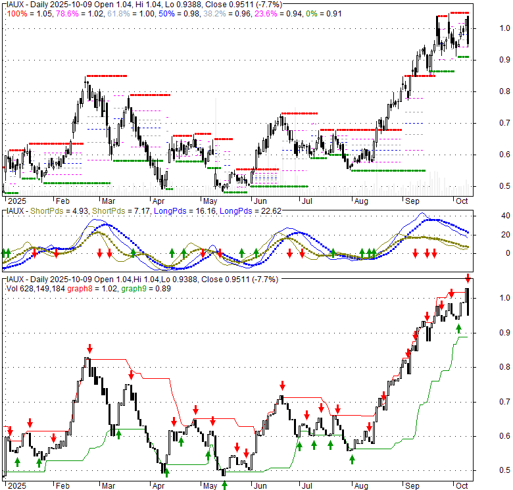Click the Vol 628,149,184 readout

coord(36,289)
